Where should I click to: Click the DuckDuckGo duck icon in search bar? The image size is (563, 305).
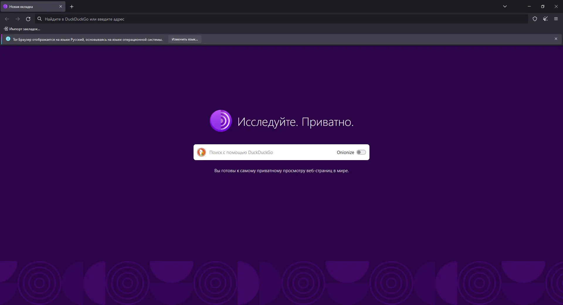pos(201,152)
